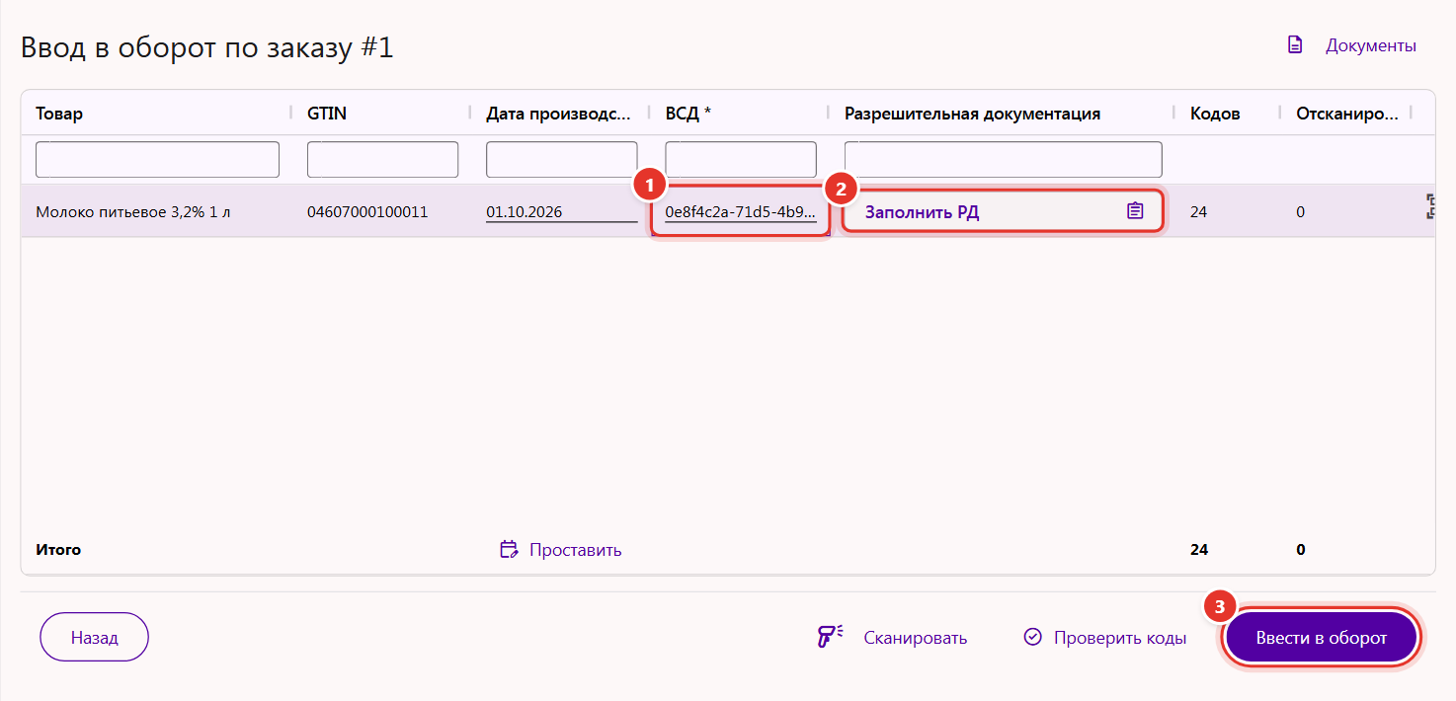Focus the Товар filter field
This screenshot has width=1456, height=701.
tap(157, 160)
